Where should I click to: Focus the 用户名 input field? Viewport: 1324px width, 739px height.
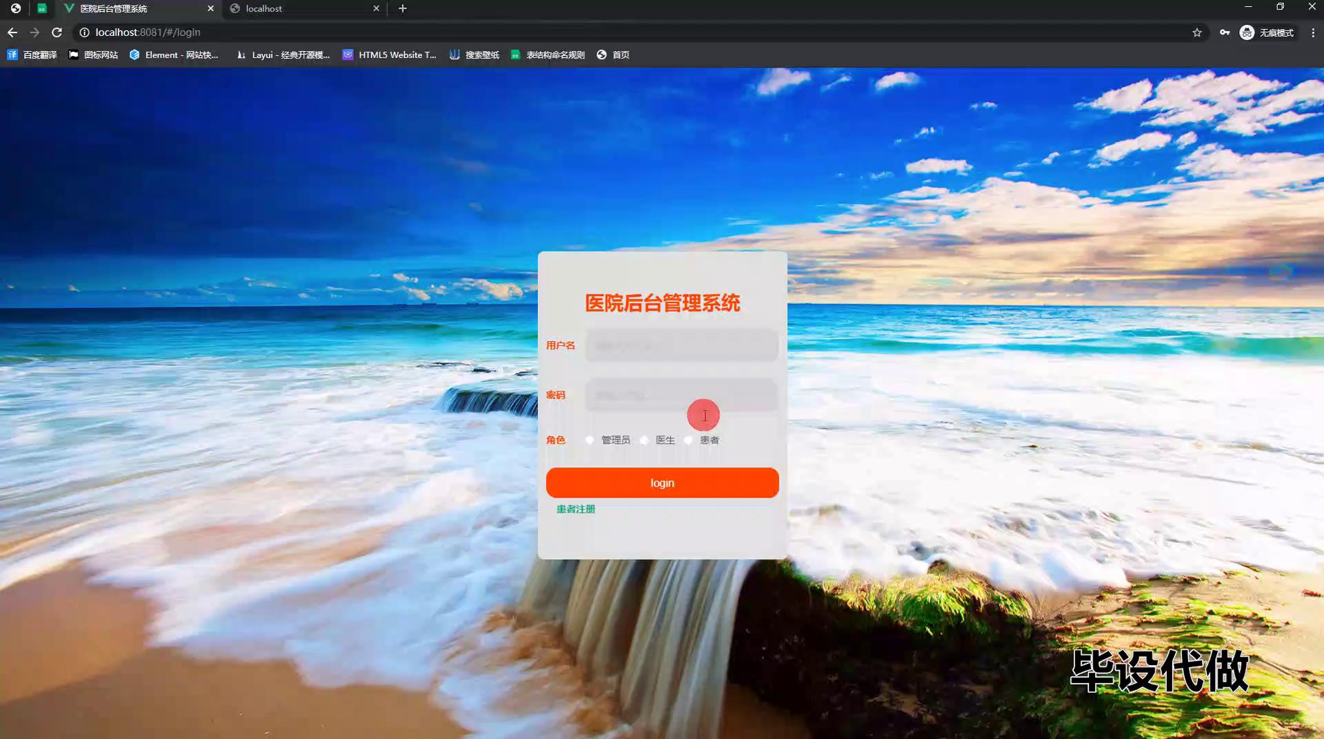pyautogui.click(x=681, y=345)
